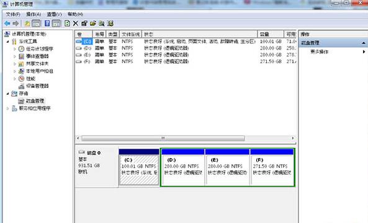Click the drive icon of volume (D:) row
Image resolution: width=368 pixels, height=223 pixels.
point(79,48)
